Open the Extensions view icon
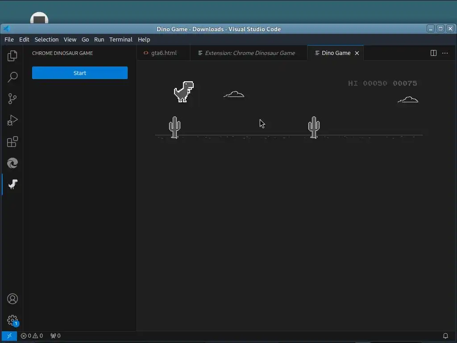This screenshot has height=343, width=457. [x=12, y=142]
